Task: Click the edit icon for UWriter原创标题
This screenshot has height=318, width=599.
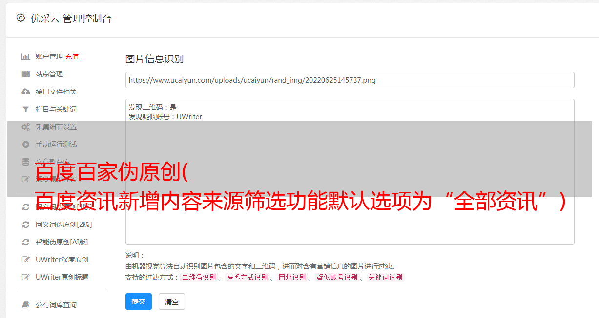Action: pos(26,277)
